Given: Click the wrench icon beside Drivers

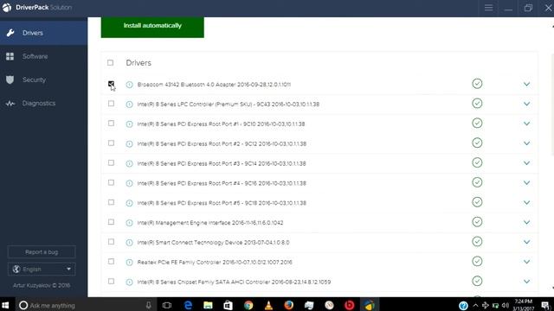Looking at the screenshot, I should tap(10, 33).
